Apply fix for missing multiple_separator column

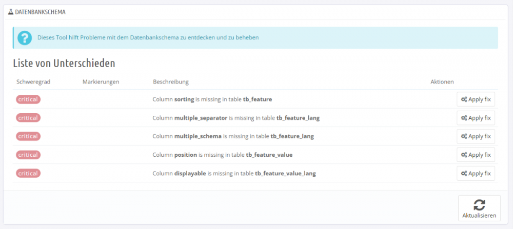pyautogui.click(x=476, y=118)
